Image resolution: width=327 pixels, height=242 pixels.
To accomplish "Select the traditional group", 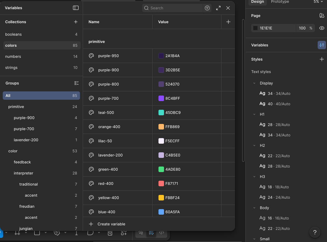I will point(41,184).
